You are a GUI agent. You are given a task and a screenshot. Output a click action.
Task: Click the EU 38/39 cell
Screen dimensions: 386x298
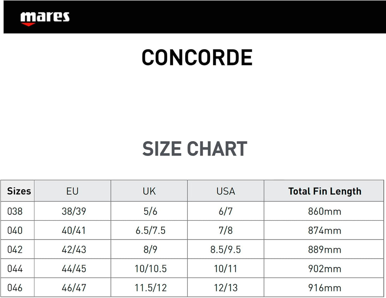pyautogui.click(x=74, y=212)
